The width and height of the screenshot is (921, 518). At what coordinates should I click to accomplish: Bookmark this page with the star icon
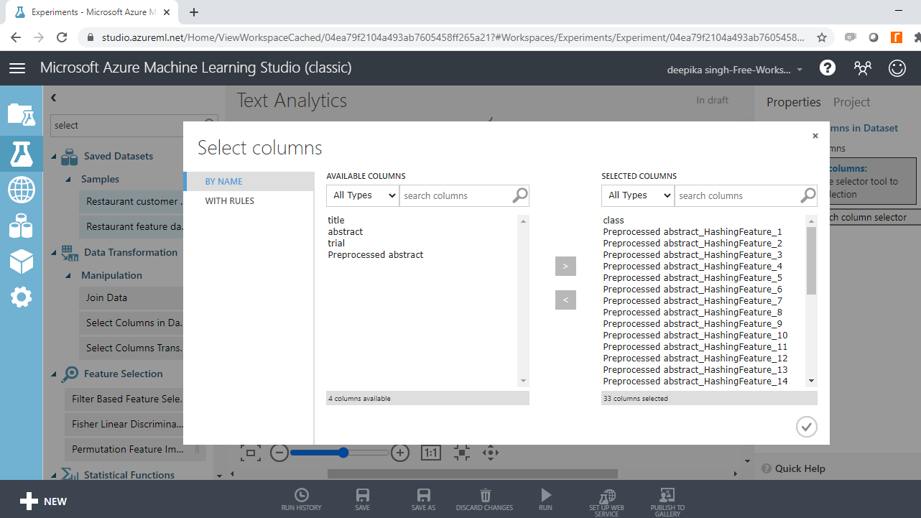coord(822,37)
